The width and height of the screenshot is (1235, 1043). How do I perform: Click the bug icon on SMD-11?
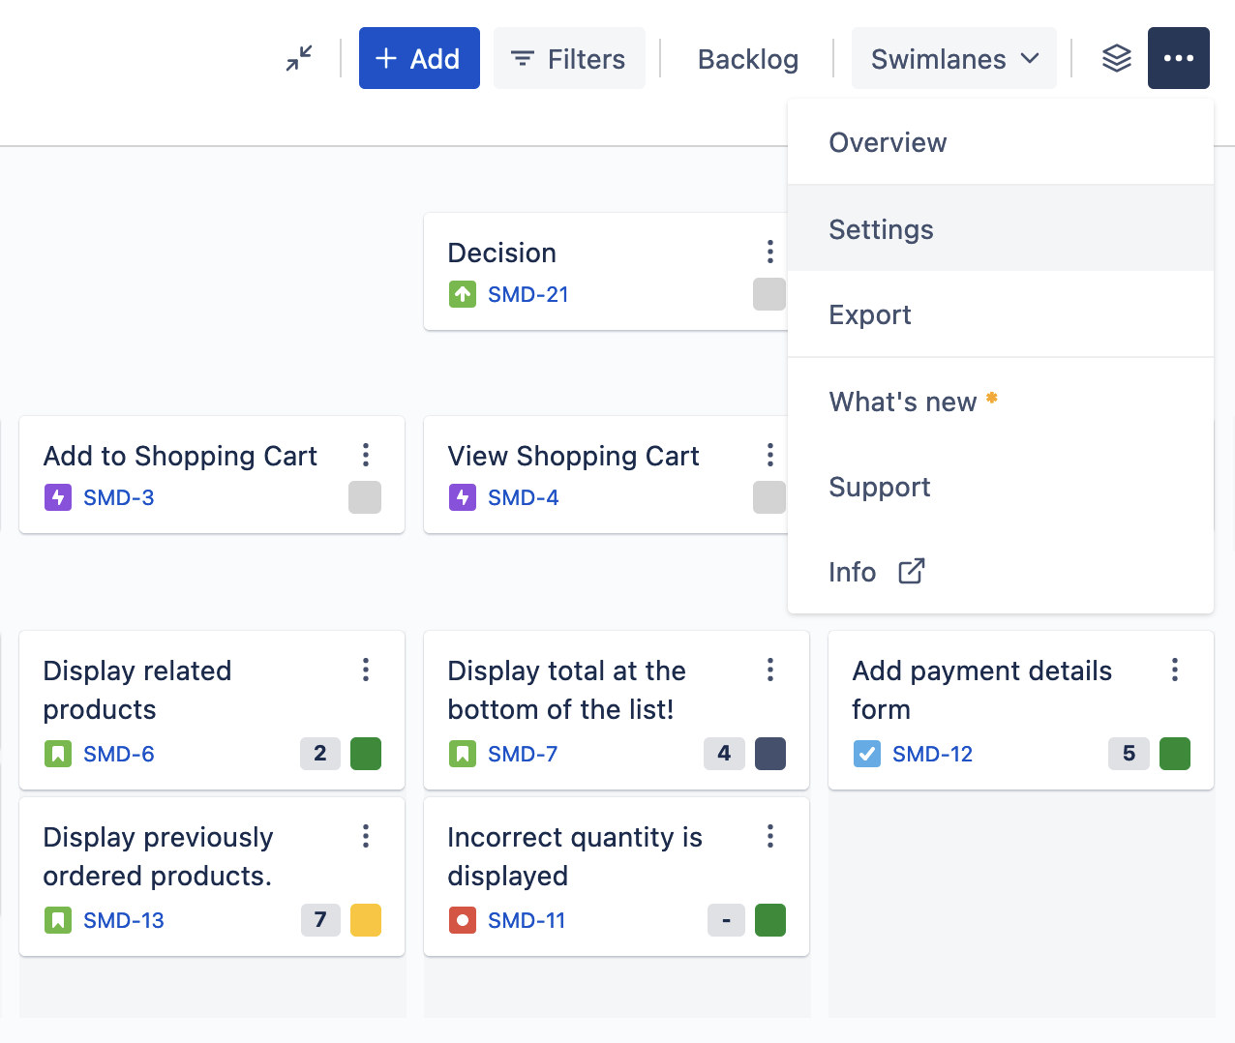(x=462, y=920)
